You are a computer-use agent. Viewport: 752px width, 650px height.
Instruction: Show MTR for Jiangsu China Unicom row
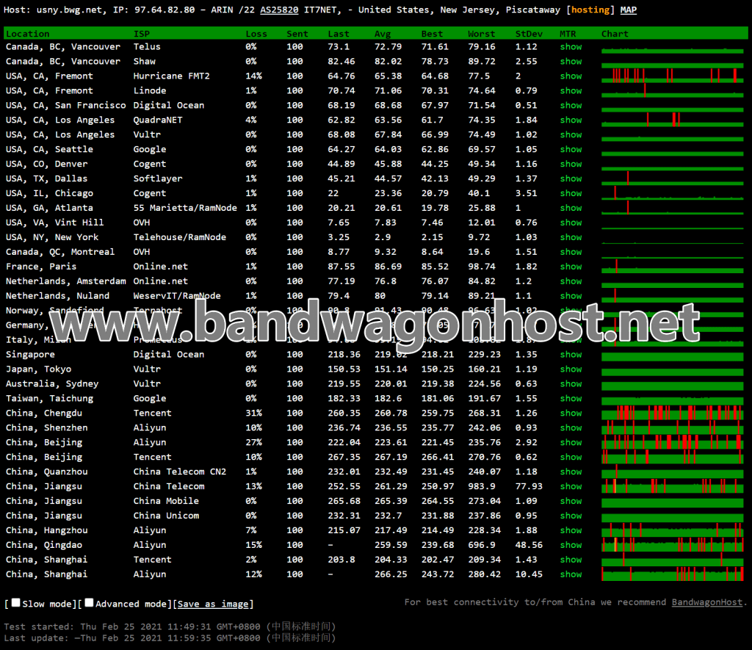(571, 515)
